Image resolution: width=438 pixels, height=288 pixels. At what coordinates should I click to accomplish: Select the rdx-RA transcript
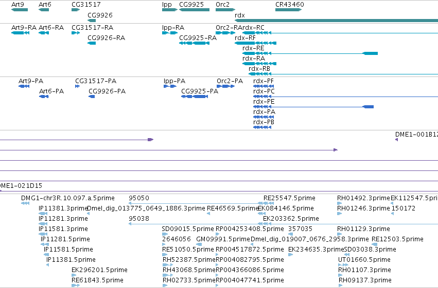click(x=259, y=64)
